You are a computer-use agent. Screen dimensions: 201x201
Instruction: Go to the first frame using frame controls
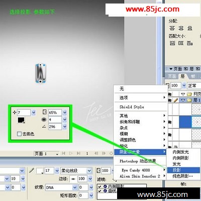63,153
